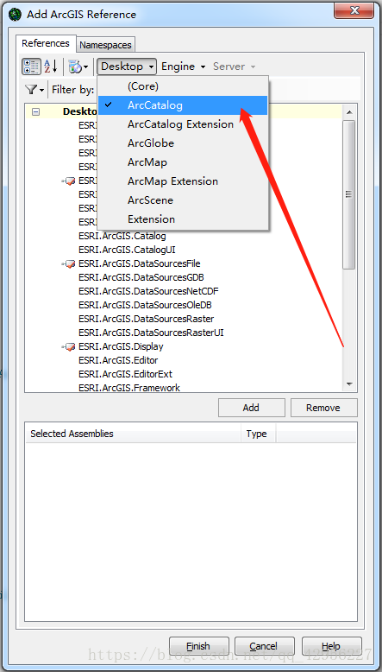Image resolution: width=382 pixels, height=672 pixels.
Task: Click the categorized view icon
Action: click(31, 67)
